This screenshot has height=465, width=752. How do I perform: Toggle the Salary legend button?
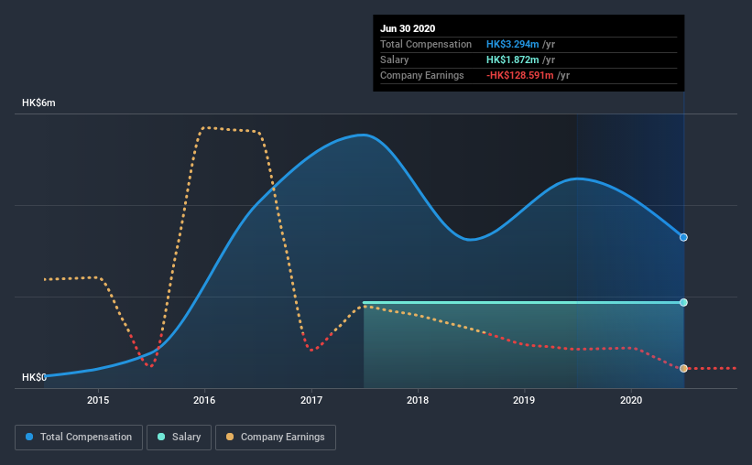[179, 438]
